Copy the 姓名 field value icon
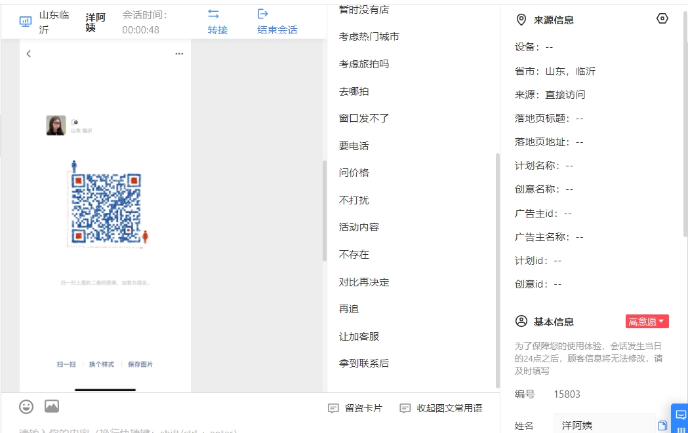Viewport: 688px width, 433px height. tap(662, 425)
